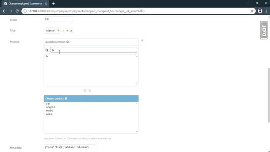
Task: Restore down the browser window
Action: (257, 3)
